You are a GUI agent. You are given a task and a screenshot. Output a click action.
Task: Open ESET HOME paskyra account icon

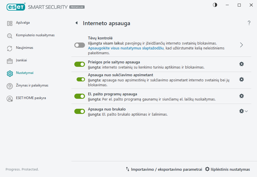pyautogui.click(x=9, y=98)
